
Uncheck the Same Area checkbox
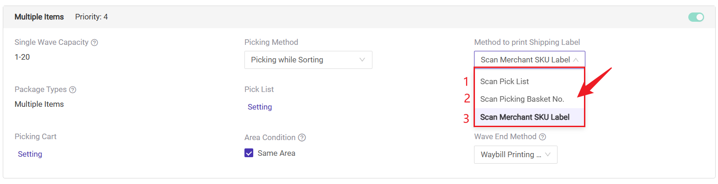249,153
